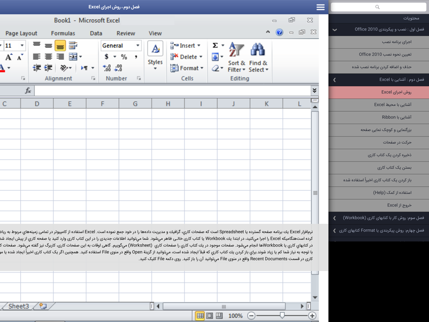Click the Clear eraser icon
The width and height of the screenshot is (429, 322).
215,68
